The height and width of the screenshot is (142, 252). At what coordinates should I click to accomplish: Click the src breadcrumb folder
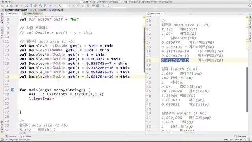pos(33,10)
